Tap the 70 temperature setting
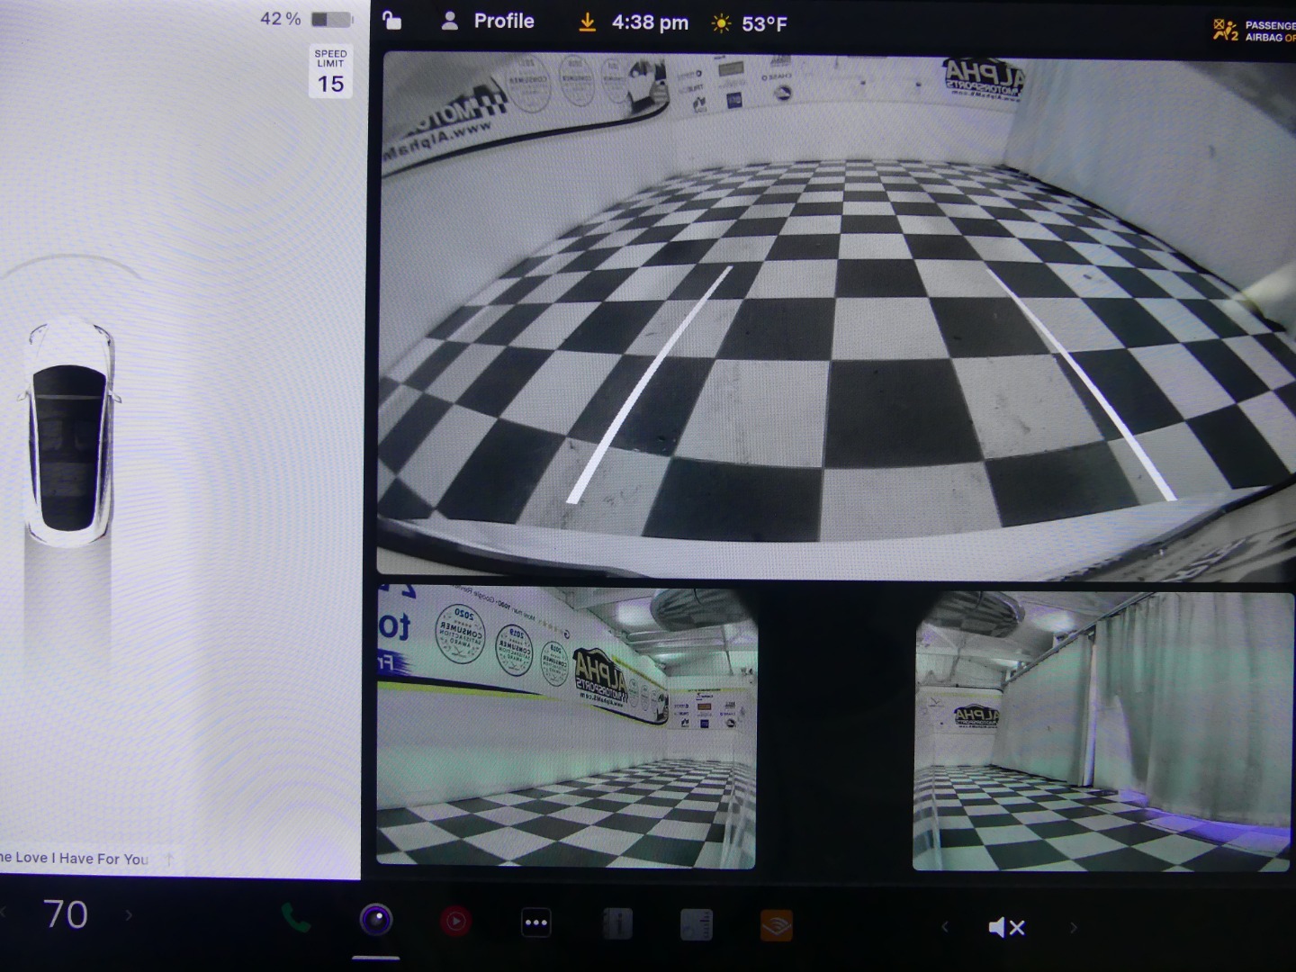 66,915
